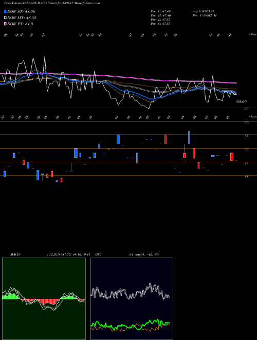Viewport: 257px width, 340px height.
Task: Click the axis label 44 on the right
Action: pyautogui.click(x=246, y=177)
